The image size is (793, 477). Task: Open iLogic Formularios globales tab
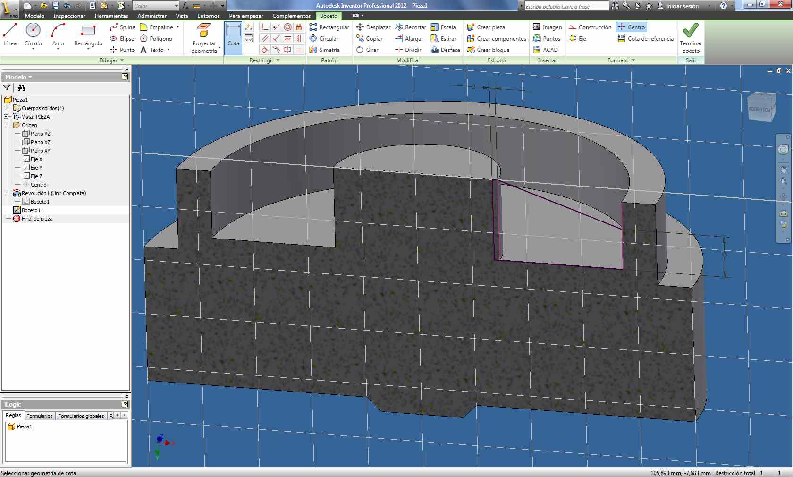[x=81, y=416]
